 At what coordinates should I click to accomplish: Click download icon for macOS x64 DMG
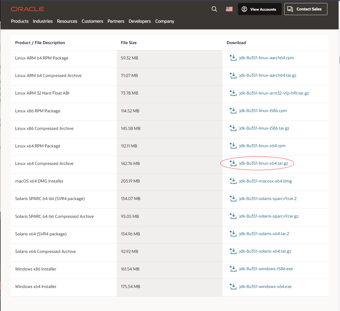click(x=233, y=181)
